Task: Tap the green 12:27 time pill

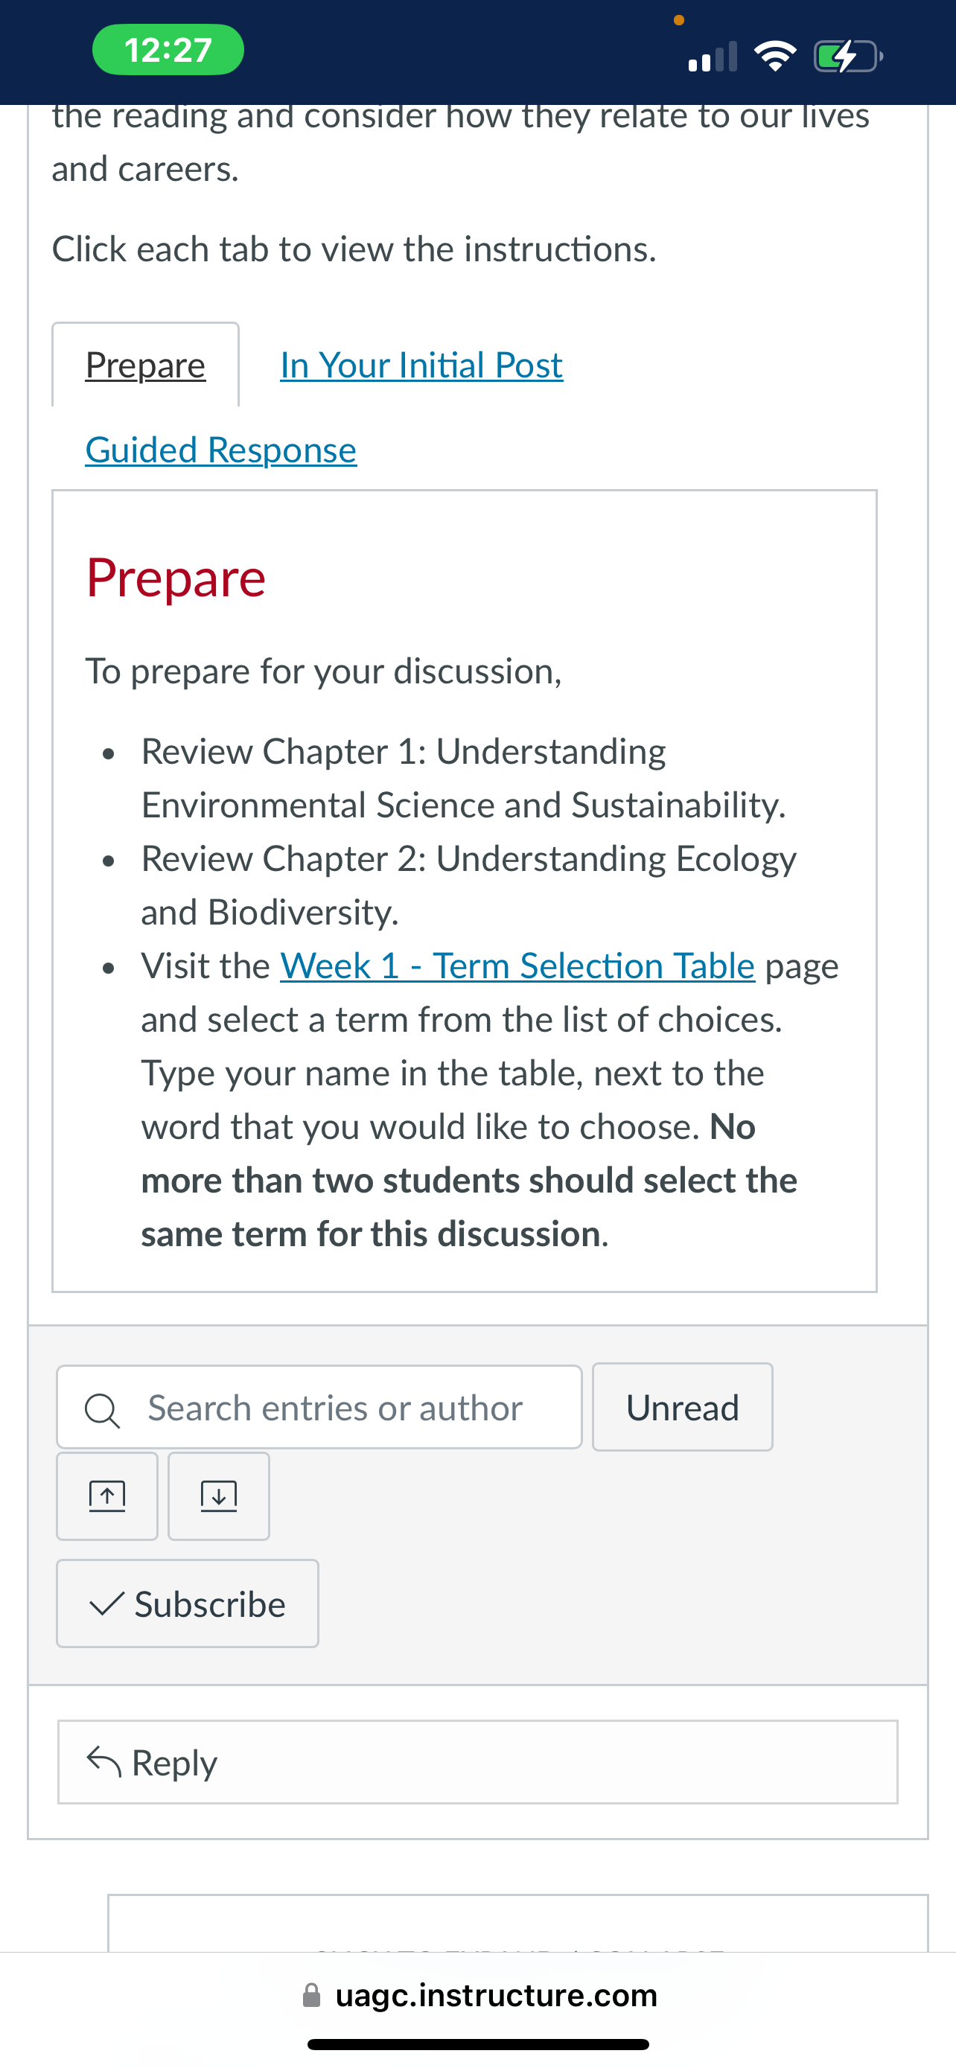Action: (168, 50)
